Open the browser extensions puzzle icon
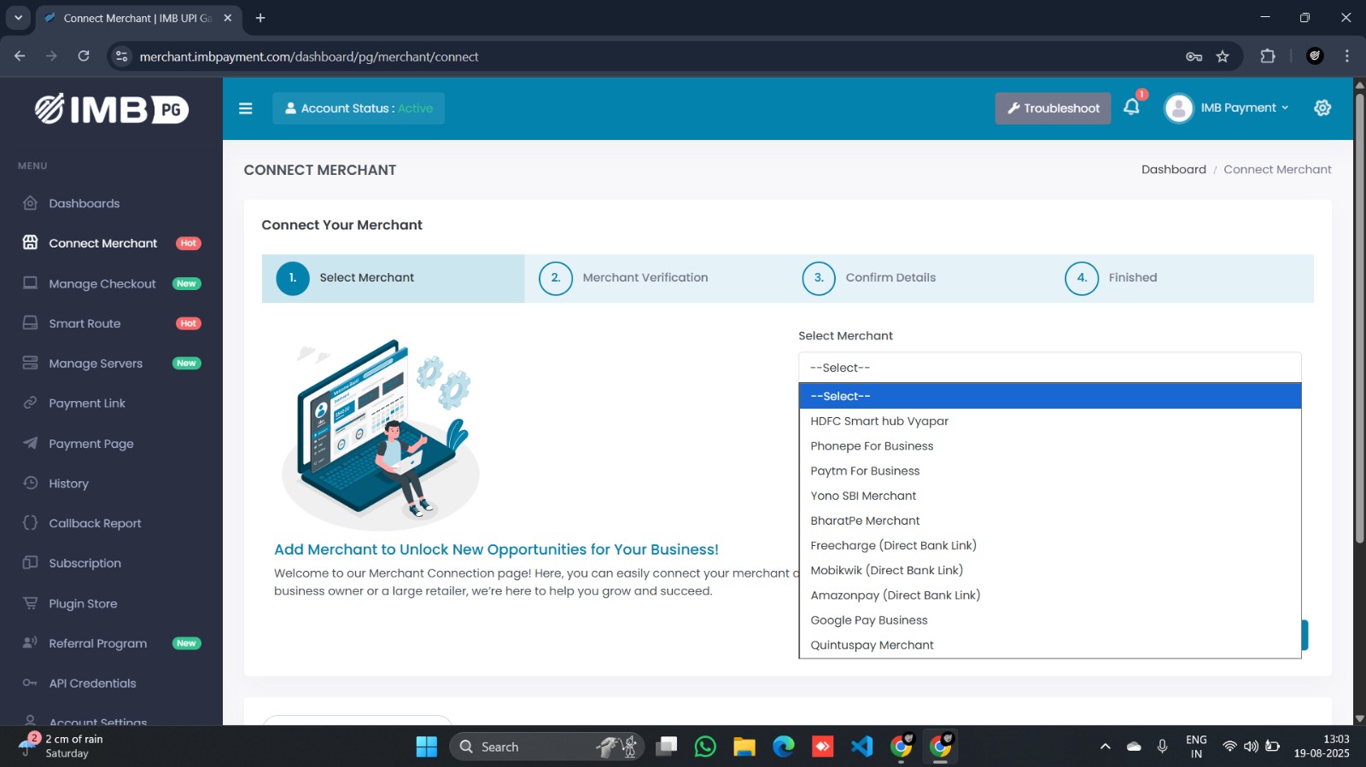This screenshot has width=1366, height=767. click(1268, 56)
